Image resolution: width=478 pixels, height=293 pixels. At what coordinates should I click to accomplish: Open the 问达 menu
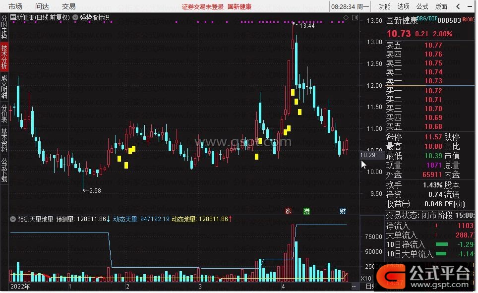pos(42,6)
